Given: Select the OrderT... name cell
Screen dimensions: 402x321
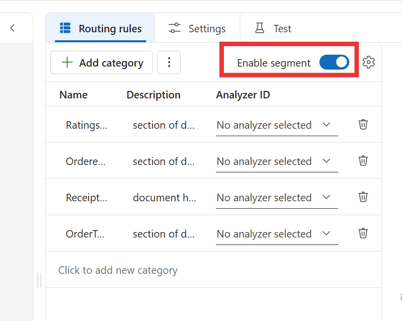Looking at the screenshot, I should pyautogui.click(x=85, y=234).
